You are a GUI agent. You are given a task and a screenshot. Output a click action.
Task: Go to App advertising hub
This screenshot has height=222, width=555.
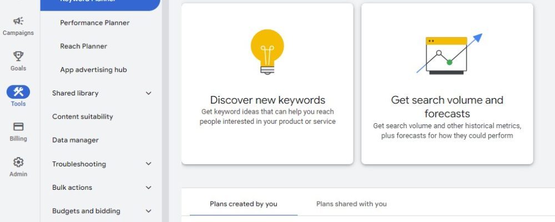(93, 70)
